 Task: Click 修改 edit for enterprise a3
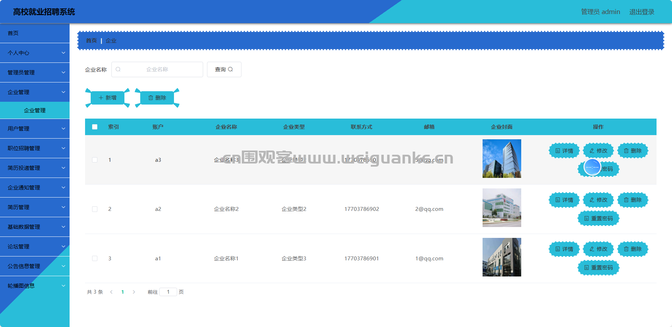(598, 151)
